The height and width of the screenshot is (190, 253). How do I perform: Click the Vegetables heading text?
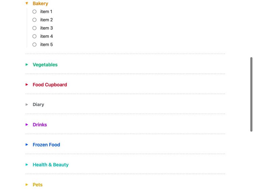[45, 64]
